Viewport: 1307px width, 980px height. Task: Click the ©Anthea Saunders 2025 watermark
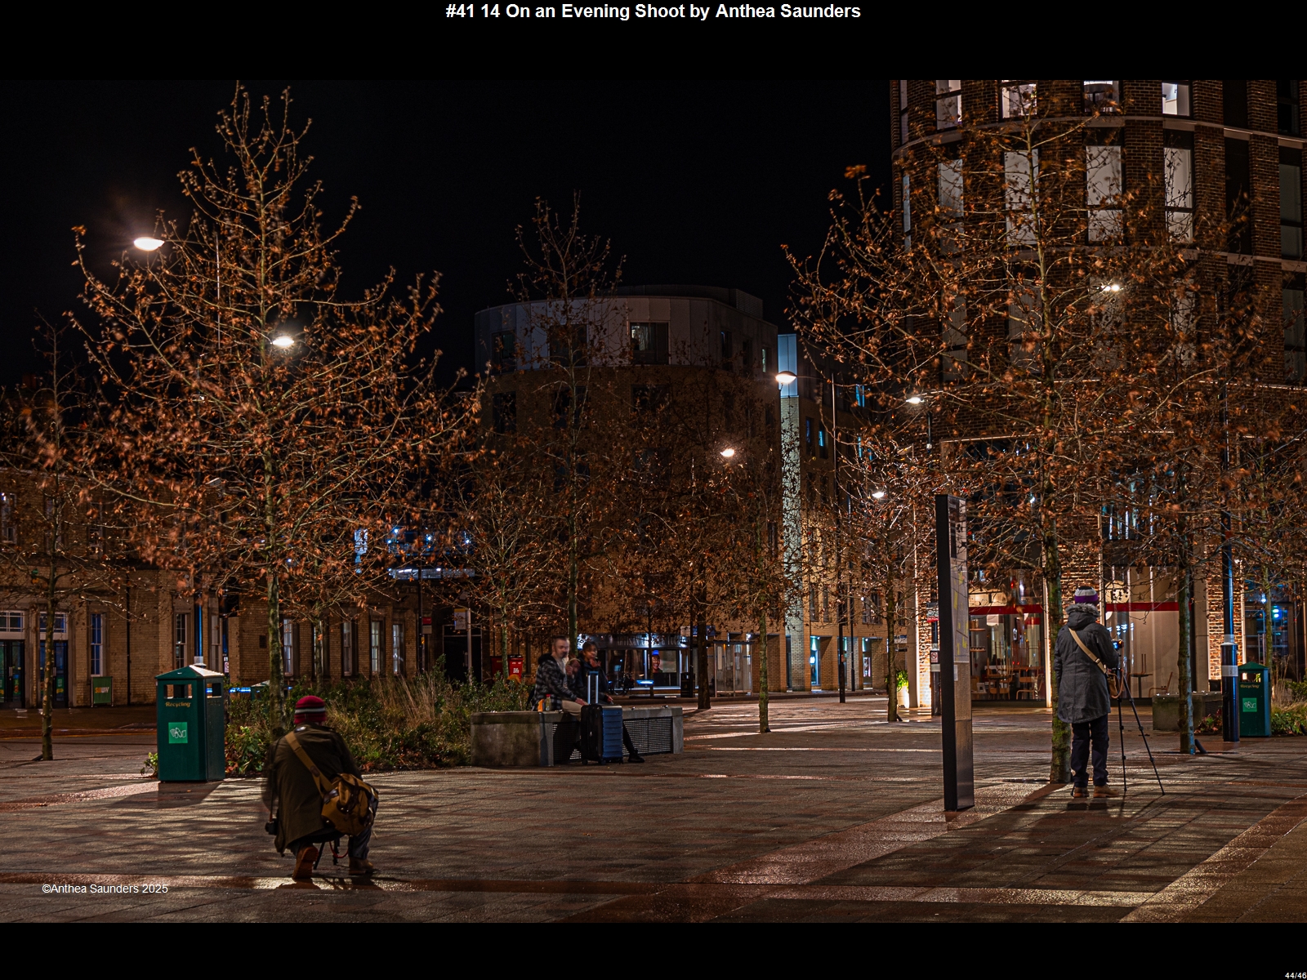(x=105, y=889)
